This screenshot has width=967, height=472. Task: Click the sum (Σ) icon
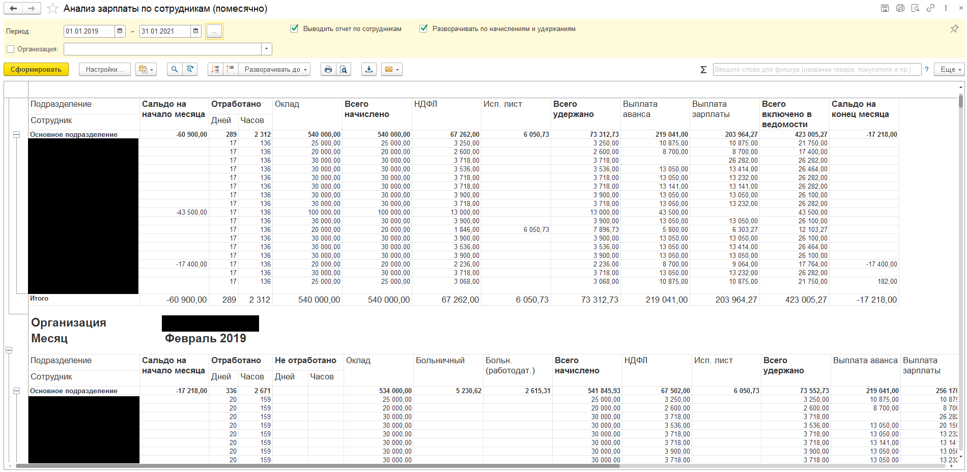703,70
